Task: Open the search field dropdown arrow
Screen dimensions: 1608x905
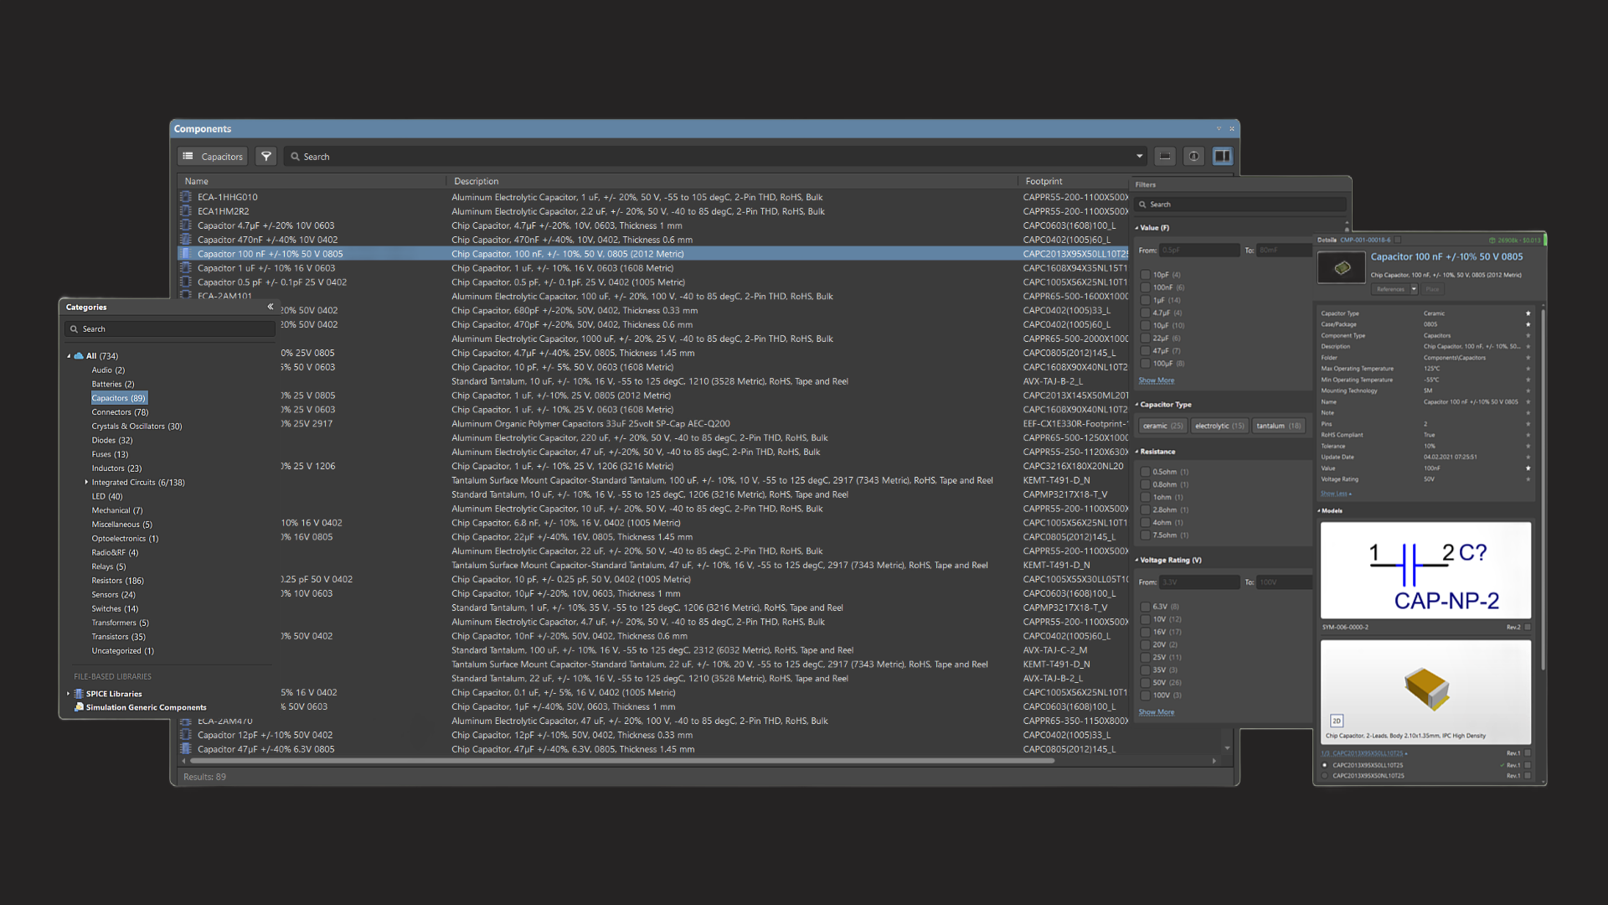Action: [x=1139, y=157]
